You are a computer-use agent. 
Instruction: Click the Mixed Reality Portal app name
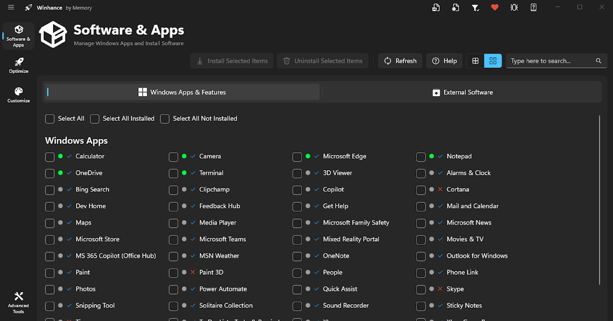coord(351,239)
